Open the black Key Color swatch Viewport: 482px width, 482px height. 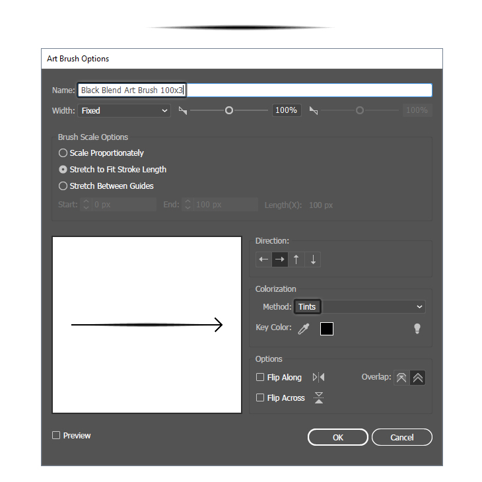coord(327,329)
